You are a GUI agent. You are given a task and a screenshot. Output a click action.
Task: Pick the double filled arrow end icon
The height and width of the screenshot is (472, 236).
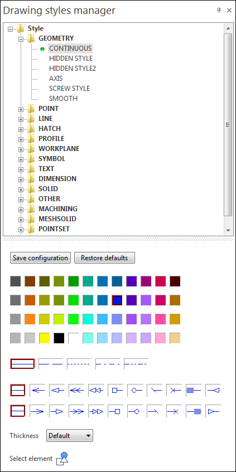point(76,411)
